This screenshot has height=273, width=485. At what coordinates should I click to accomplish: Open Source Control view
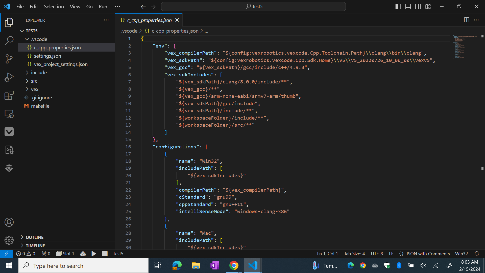[x=9, y=59]
